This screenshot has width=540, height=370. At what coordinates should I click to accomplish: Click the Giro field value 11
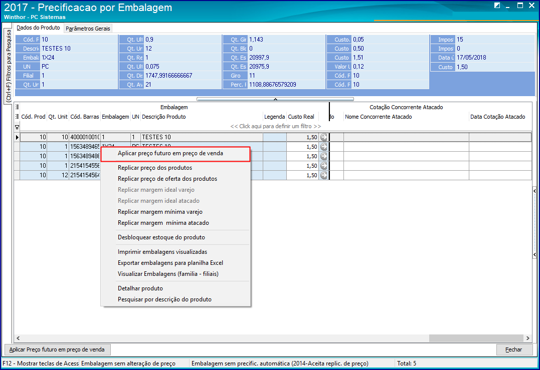[252, 76]
